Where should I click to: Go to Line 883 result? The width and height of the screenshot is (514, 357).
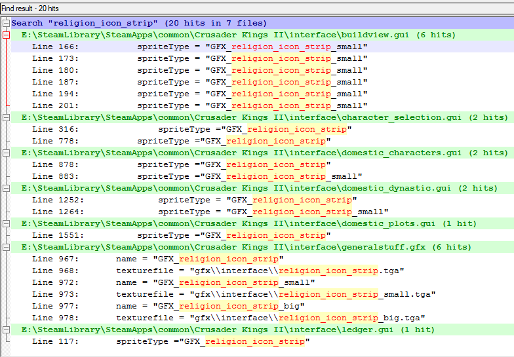[262, 177]
